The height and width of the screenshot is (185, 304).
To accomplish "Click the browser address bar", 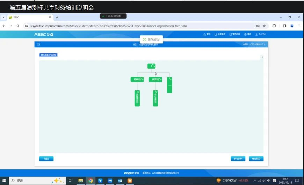I will click(x=140, y=26).
